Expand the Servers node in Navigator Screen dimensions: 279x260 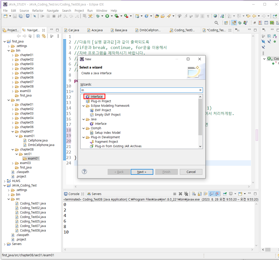[x=5, y=244]
